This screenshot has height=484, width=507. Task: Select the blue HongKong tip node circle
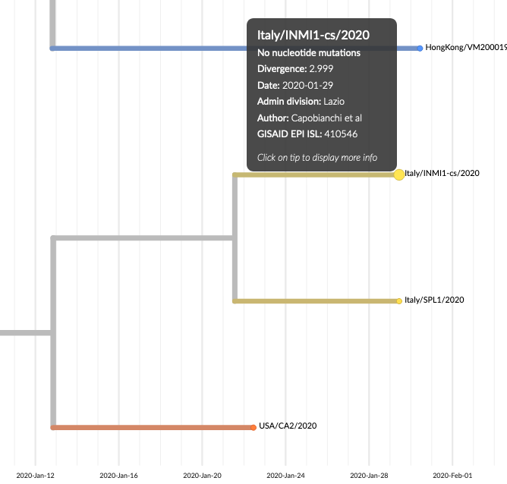point(420,49)
